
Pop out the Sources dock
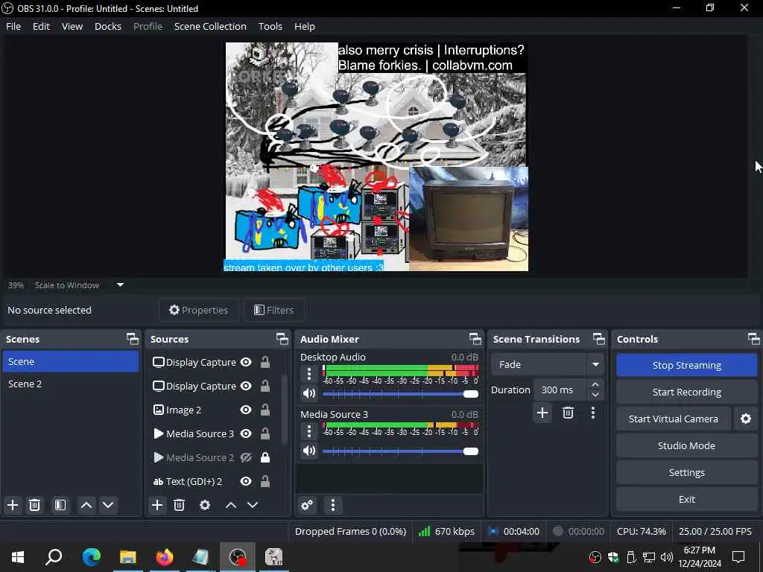[x=282, y=339]
